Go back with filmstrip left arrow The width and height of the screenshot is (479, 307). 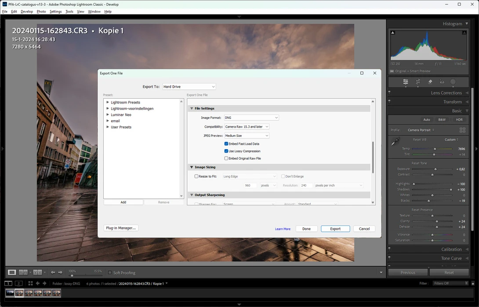[38, 283]
